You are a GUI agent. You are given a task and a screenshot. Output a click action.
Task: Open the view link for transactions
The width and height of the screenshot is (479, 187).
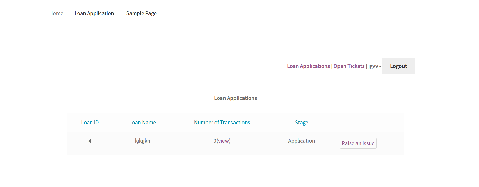click(x=223, y=141)
